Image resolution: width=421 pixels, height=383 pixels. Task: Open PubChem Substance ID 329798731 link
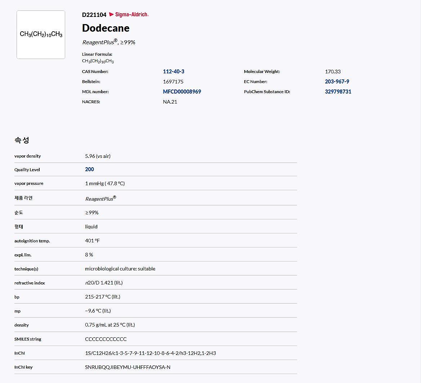(x=338, y=92)
